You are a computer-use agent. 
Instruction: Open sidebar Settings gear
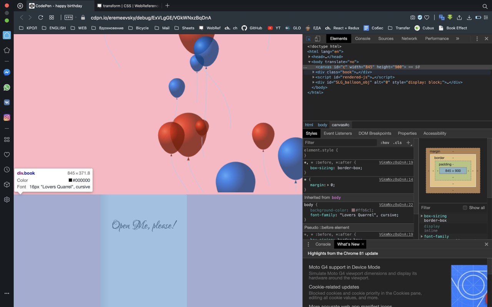coord(7,200)
